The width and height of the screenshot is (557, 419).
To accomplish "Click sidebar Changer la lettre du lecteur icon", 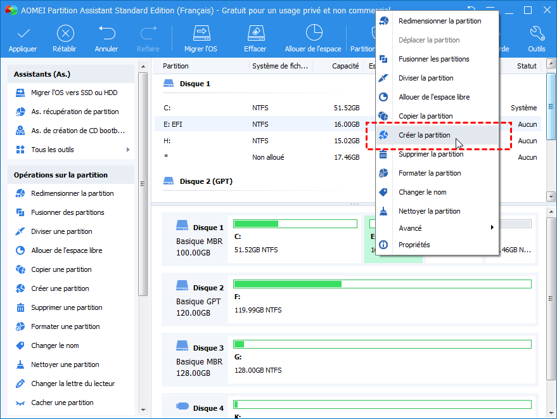I will pyautogui.click(x=20, y=384).
